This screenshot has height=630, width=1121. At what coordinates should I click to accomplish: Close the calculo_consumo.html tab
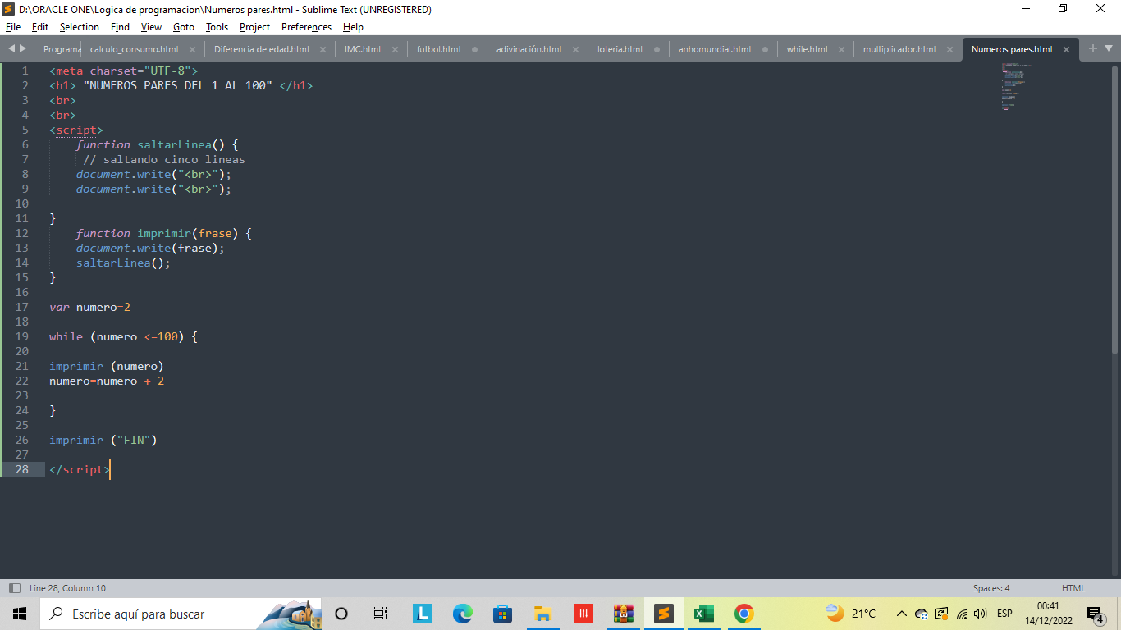pyautogui.click(x=192, y=49)
